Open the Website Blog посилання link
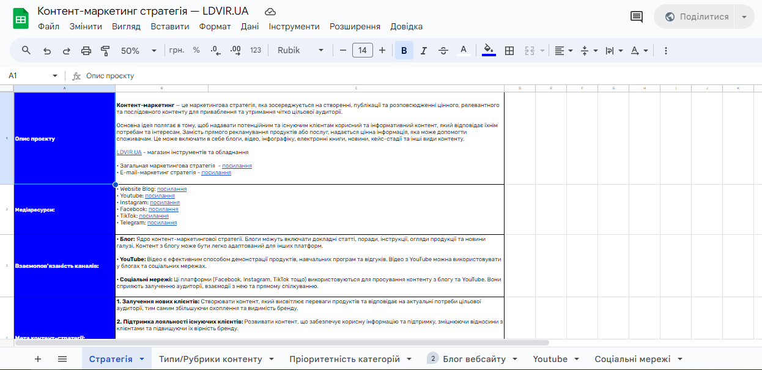Screen dimensions: 762x370 [172, 189]
